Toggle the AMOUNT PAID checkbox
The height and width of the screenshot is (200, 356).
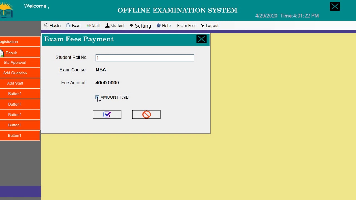coord(97,97)
